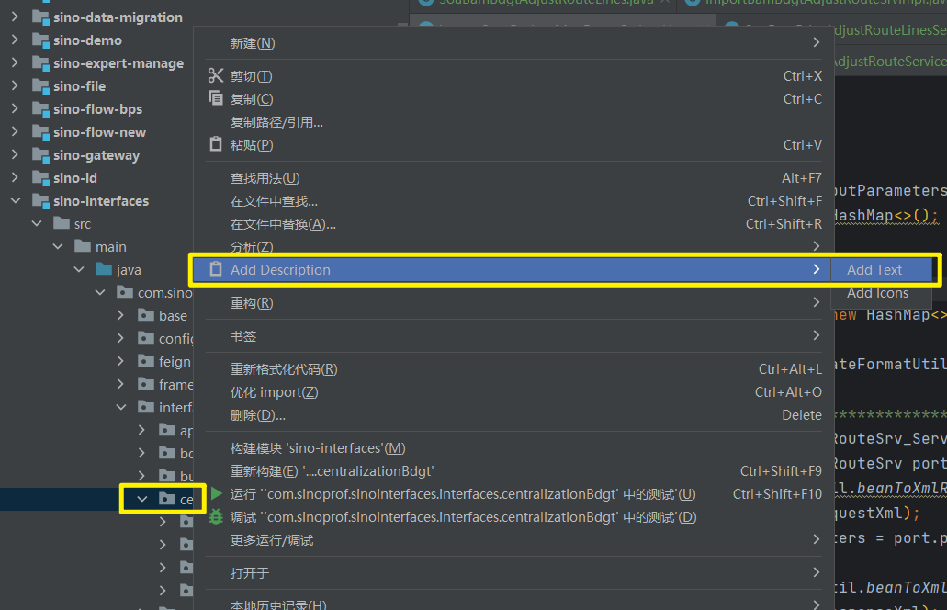Image resolution: width=947 pixels, height=610 pixels.
Task: Choose 查找用法 from the context menu
Action: coord(265,178)
